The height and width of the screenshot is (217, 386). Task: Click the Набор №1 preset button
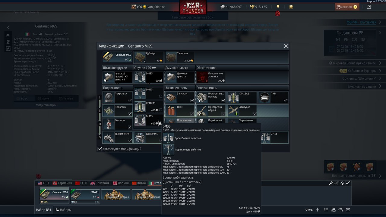point(44,210)
